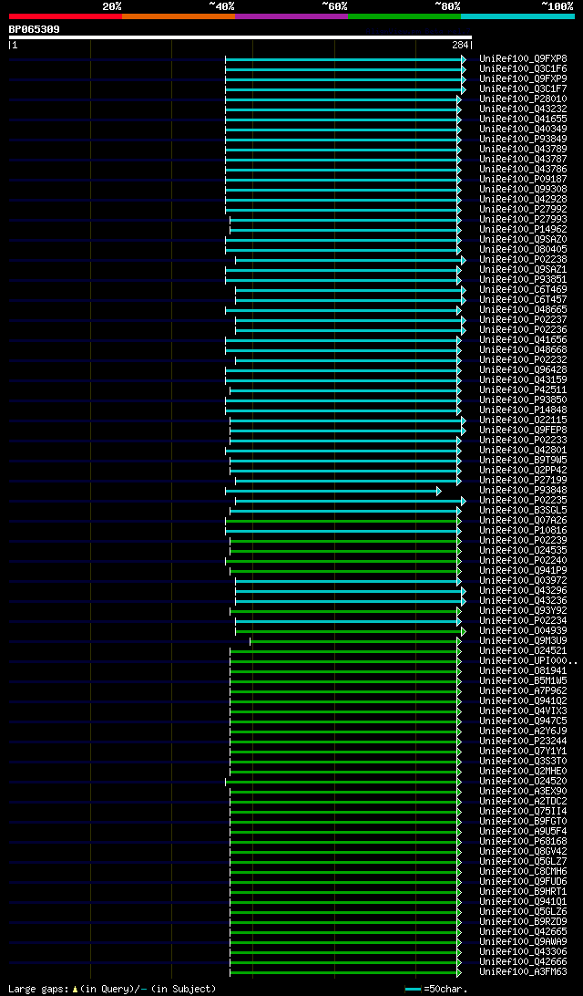
Task: Click the UniRef100_Q99308 entry
Action: (x=524, y=190)
